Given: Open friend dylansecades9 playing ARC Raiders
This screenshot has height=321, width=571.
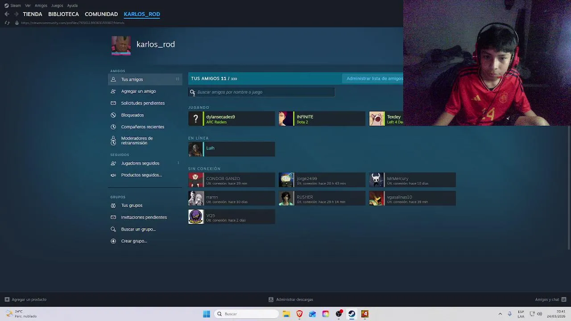Looking at the screenshot, I should coord(232,119).
